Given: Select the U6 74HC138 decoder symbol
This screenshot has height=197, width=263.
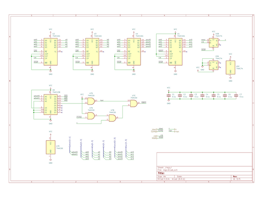Looking at the screenshot, I should (51, 105).
